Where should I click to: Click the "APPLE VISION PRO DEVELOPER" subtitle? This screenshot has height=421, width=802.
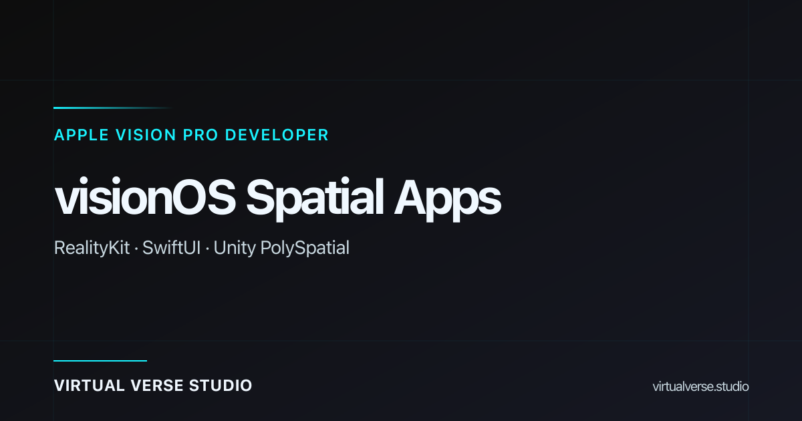tap(191, 135)
